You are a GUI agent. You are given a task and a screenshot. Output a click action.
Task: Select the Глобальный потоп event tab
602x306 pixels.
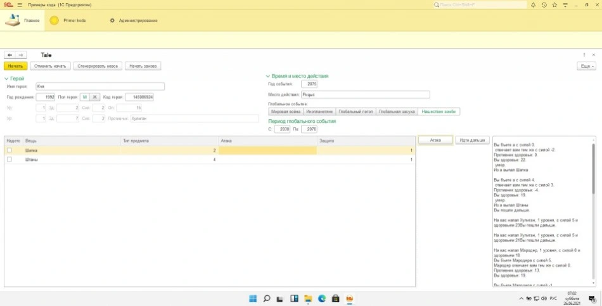[355, 112]
